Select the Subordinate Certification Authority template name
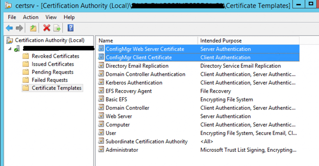Viewport: 319px width, 166px height. (146, 141)
